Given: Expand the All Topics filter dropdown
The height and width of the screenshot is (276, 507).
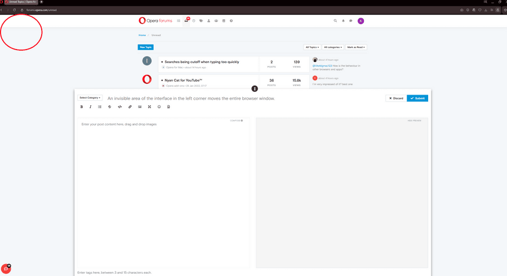Looking at the screenshot, I should tap(312, 47).
